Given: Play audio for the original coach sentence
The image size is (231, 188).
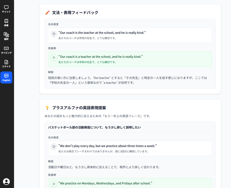Looking at the screenshot, I should pyautogui.click(x=54, y=34).
